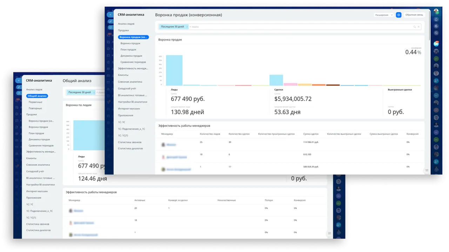This screenshot has height=252, width=449.
Task: Click the search input field in front panel
Action: click(298, 27)
